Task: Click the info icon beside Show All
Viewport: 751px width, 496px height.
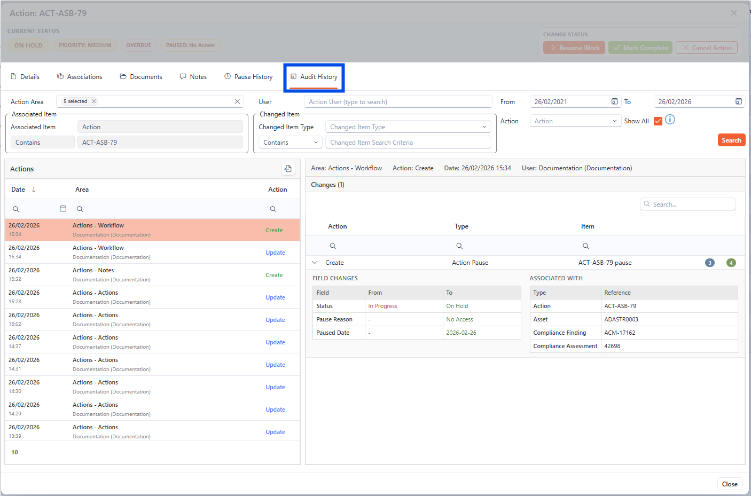Action: tap(670, 120)
